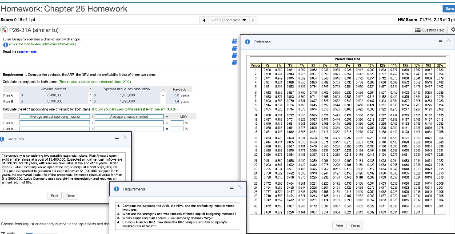455x234 pixels.
Task: Click the second blue book reference icon
Action: click(x=234, y=48)
